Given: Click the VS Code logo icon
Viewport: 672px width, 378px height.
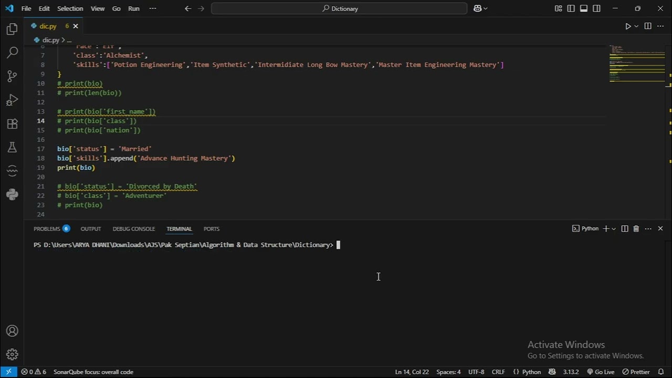Looking at the screenshot, I should point(9,8).
